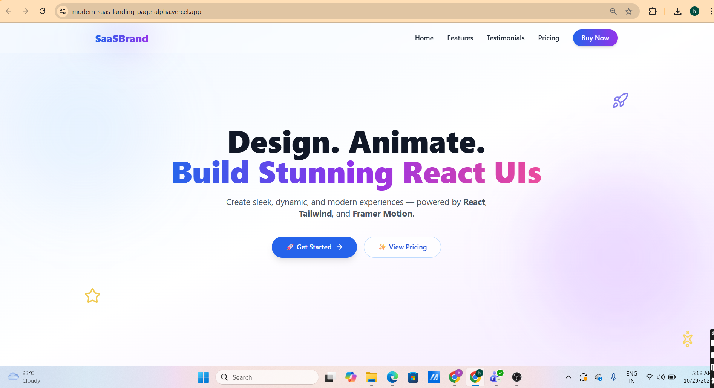The width and height of the screenshot is (714, 388).
Task: Click the microphone indicator in the tray
Action: 614,377
